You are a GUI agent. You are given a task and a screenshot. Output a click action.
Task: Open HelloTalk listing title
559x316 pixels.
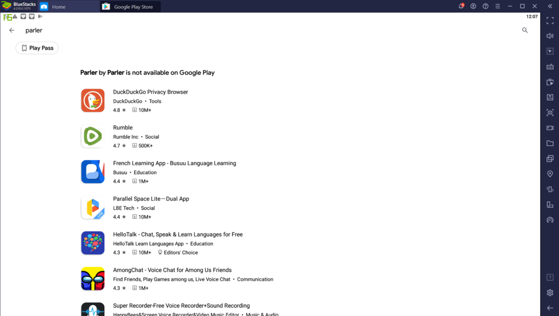tap(178, 234)
